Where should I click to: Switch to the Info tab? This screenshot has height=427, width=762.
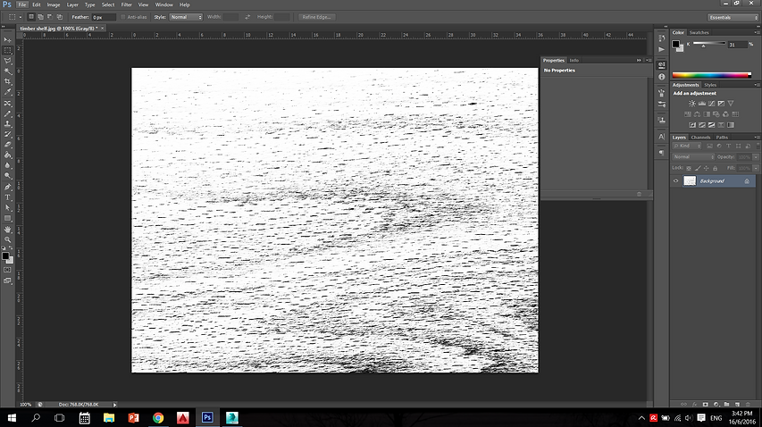click(x=574, y=60)
